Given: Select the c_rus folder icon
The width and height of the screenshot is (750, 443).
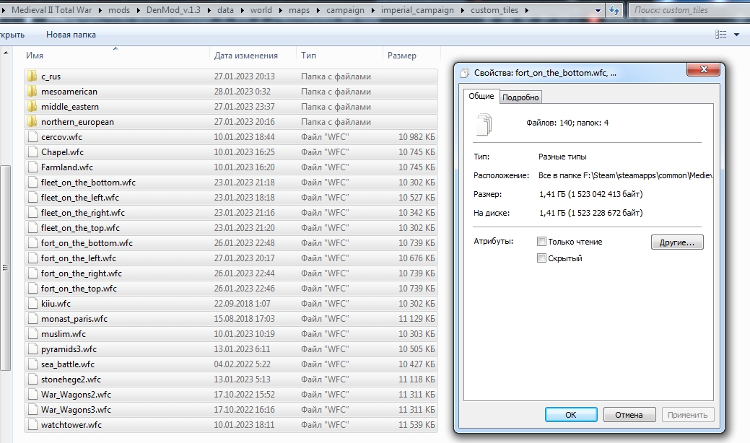Looking at the screenshot, I should point(32,76).
